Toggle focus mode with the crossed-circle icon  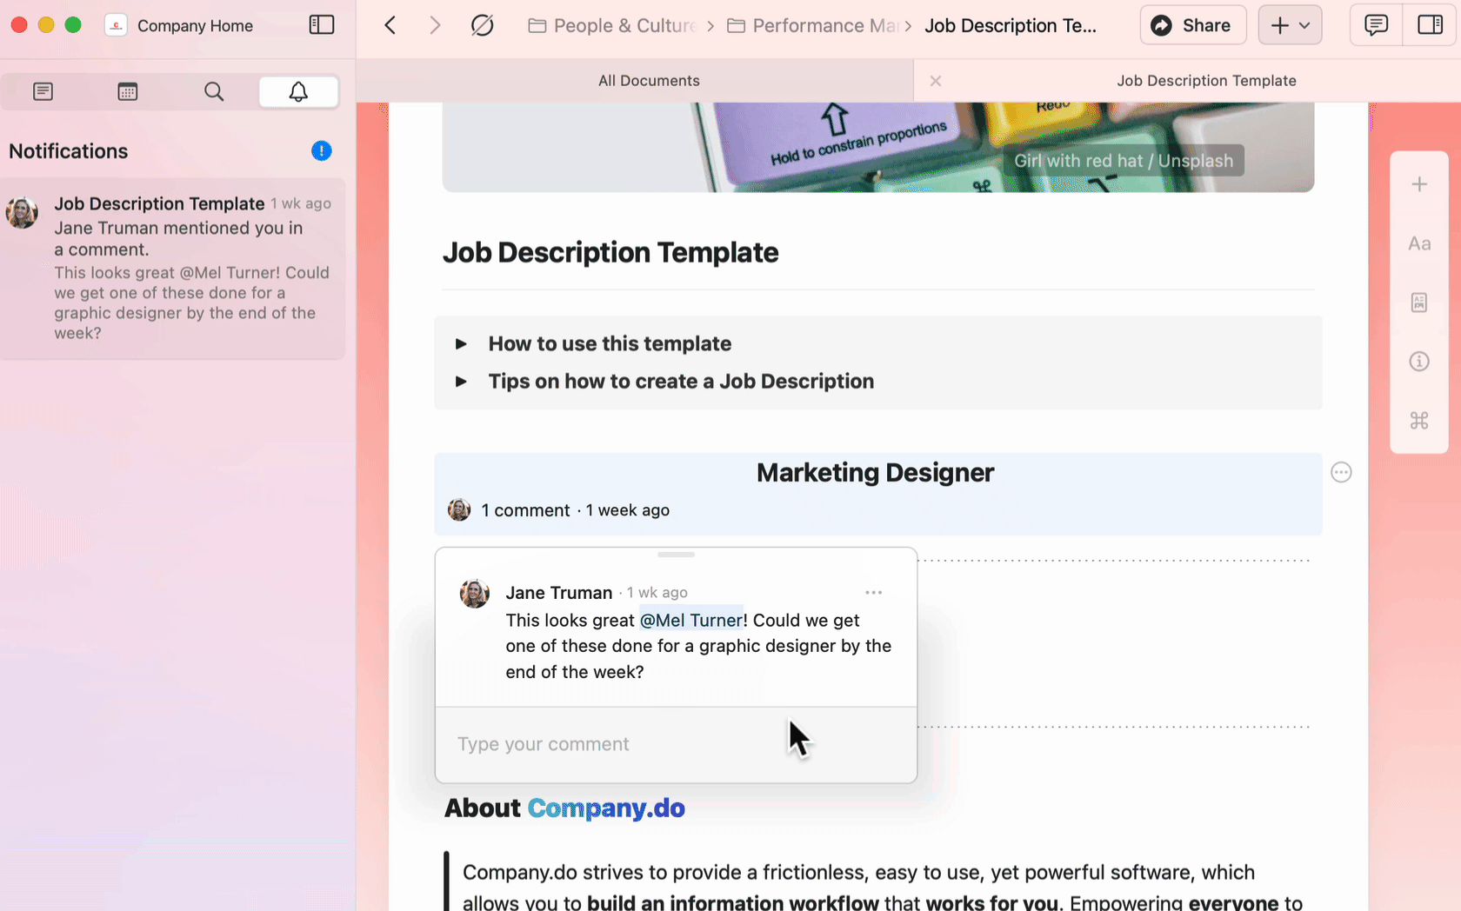[x=482, y=25]
